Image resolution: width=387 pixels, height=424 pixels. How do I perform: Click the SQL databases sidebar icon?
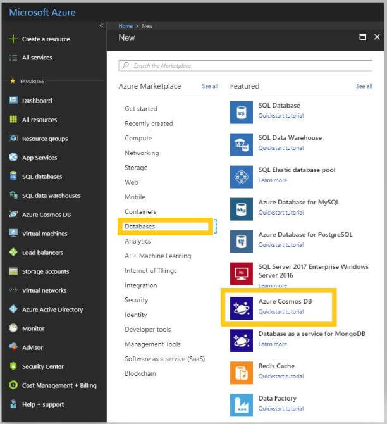(x=13, y=176)
